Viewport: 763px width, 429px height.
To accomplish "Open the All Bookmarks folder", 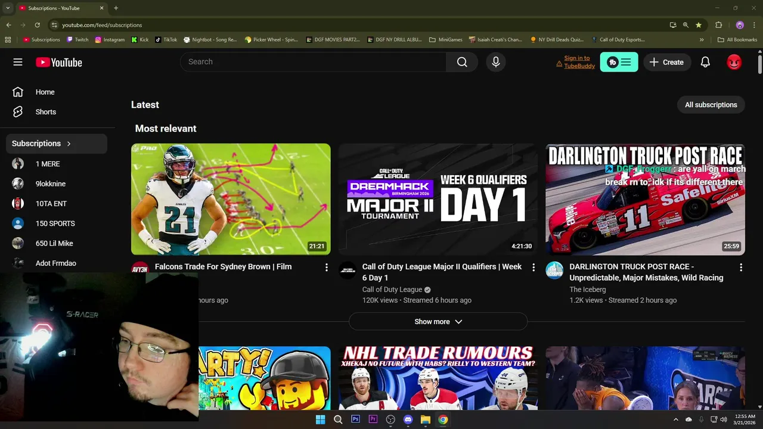I will [737, 40].
